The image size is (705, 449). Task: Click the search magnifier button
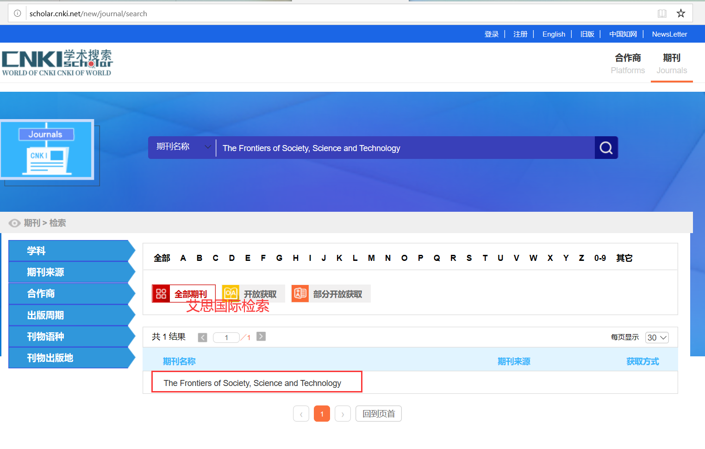606,148
